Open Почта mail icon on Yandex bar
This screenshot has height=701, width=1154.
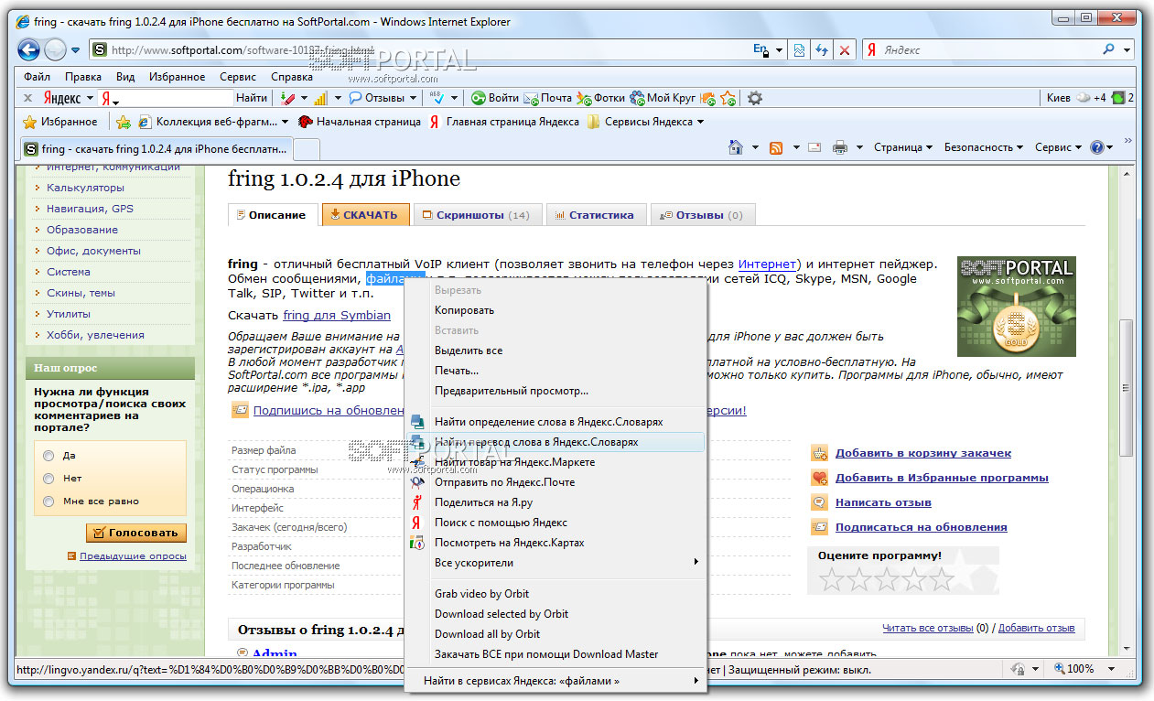[x=548, y=98]
